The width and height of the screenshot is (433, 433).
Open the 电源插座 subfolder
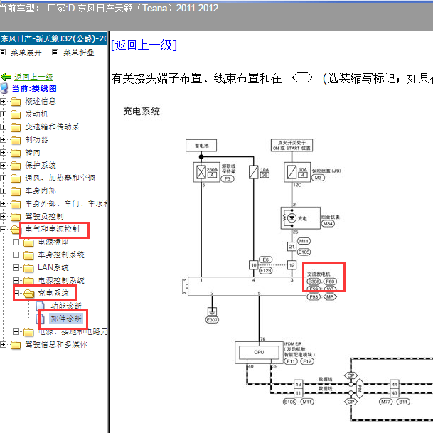(53, 242)
